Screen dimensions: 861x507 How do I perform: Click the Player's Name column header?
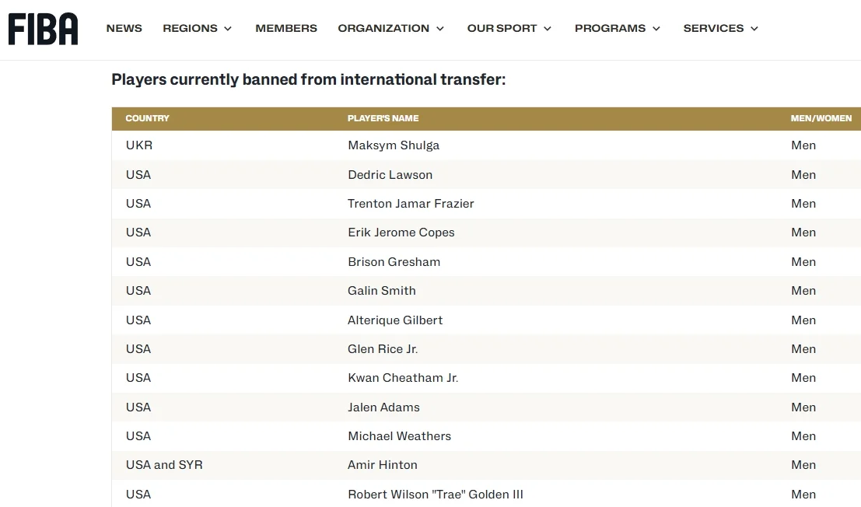point(383,118)
